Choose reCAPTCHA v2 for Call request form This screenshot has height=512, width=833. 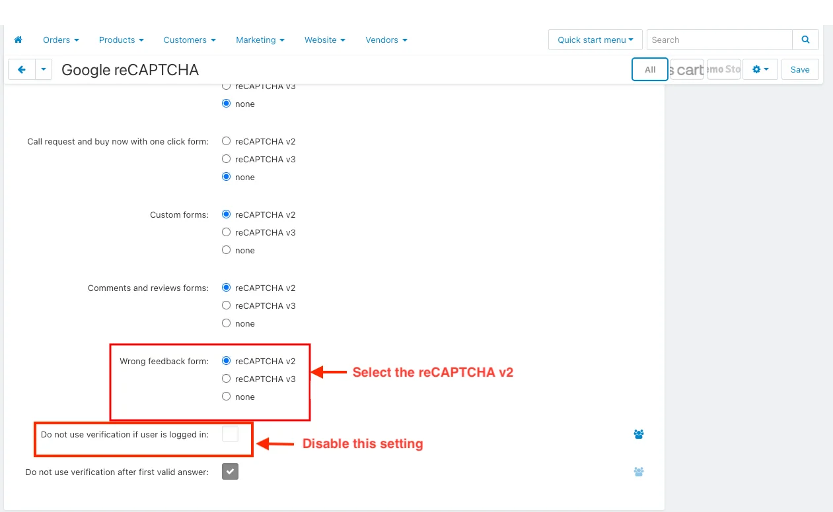[227, 141]
